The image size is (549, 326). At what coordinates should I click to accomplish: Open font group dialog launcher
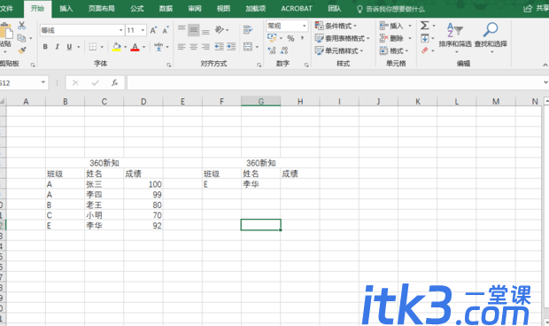(169, 65)
